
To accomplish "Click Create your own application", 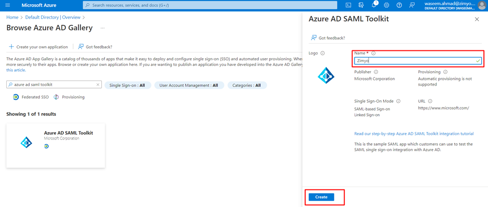I will click(42, 47).
